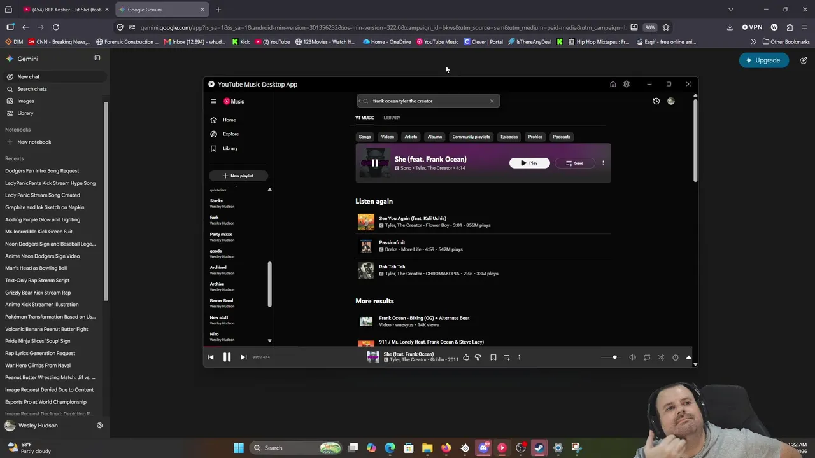Play Rah Tah Tah from CHROMAKOPIA

point(366,270)
